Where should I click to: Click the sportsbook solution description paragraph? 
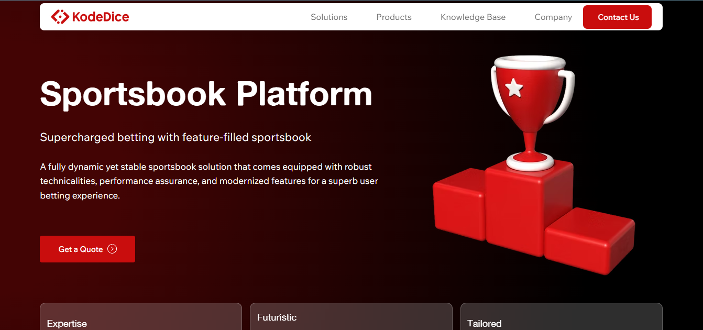[210, 181]
